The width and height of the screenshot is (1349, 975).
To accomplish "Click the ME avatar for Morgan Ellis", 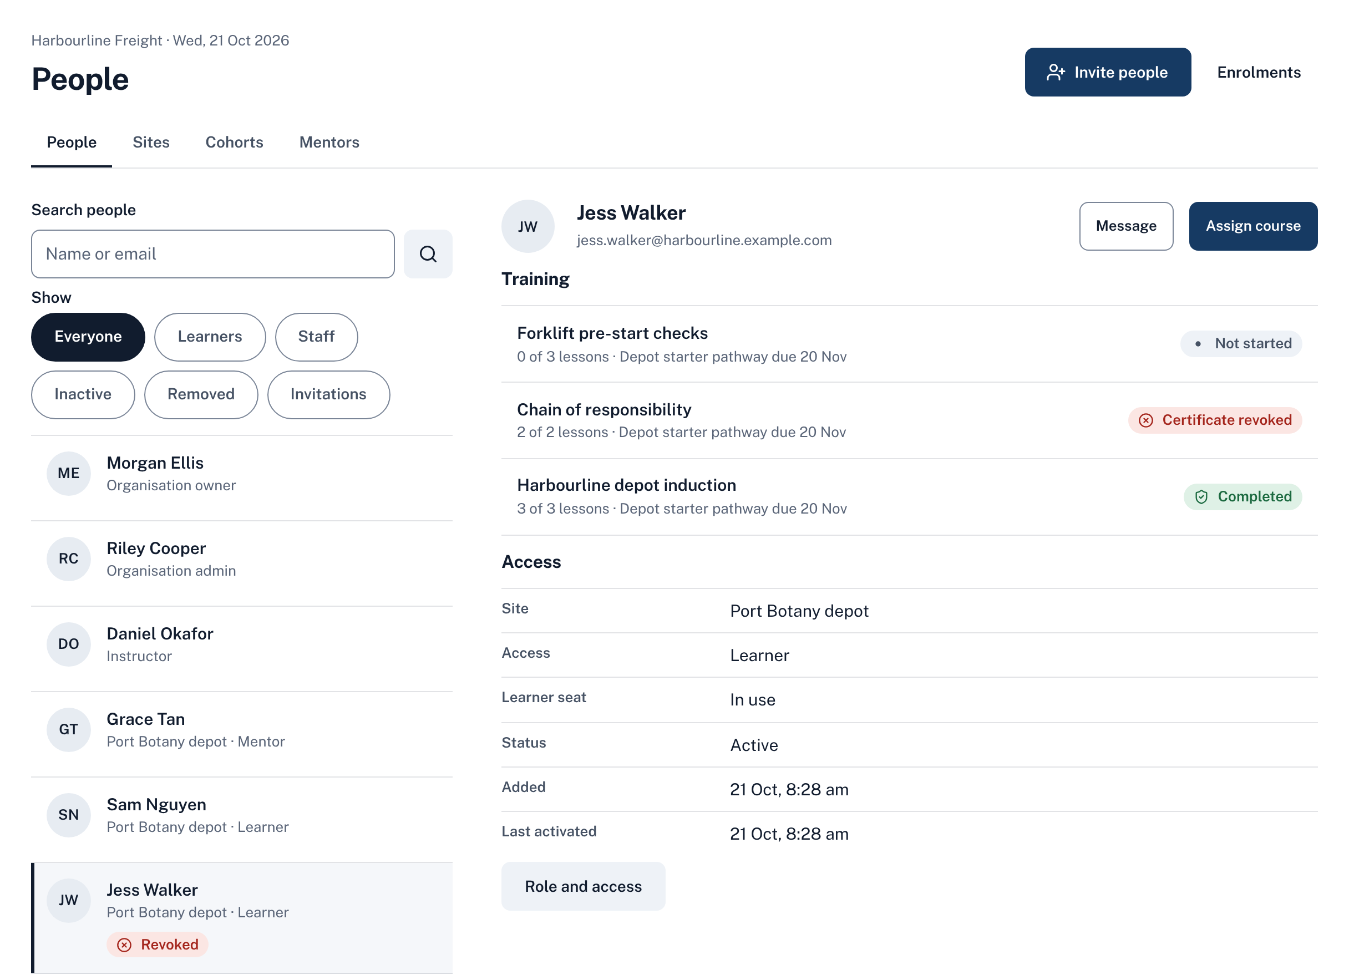I will (x=68, y=474).
